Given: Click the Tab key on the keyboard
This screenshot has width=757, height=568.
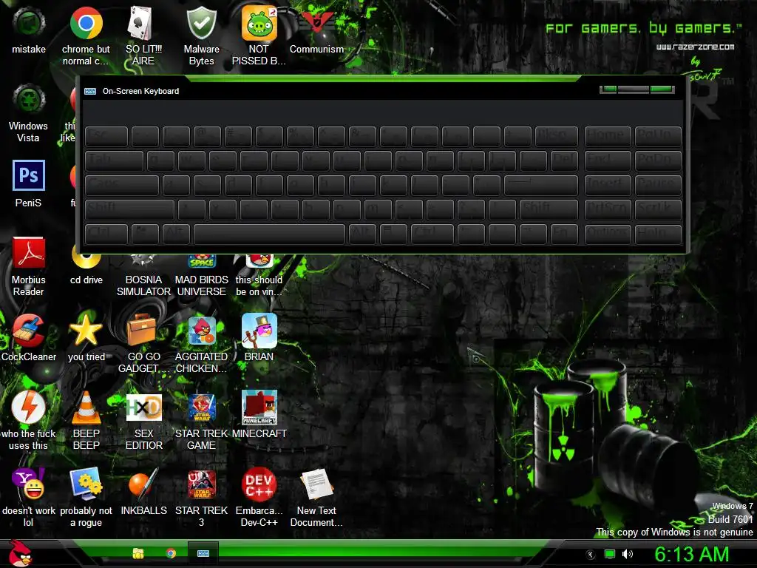Looking at the screenshot, I should pos(114,160).
